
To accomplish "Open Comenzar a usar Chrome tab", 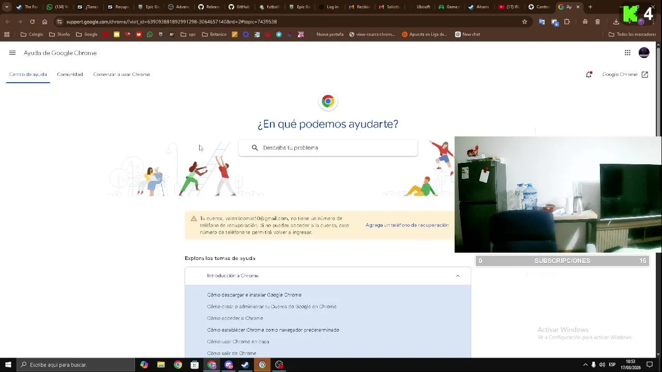I will pos(122,74).
